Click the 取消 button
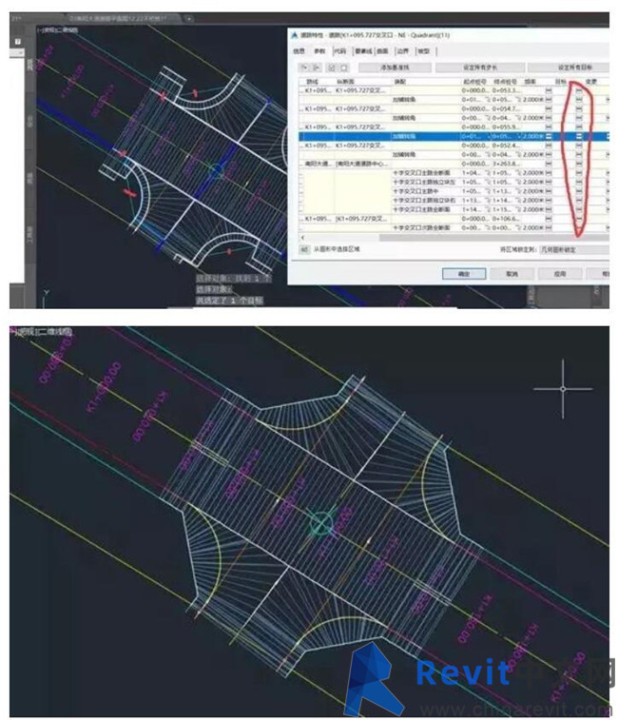 click(512, 274)
